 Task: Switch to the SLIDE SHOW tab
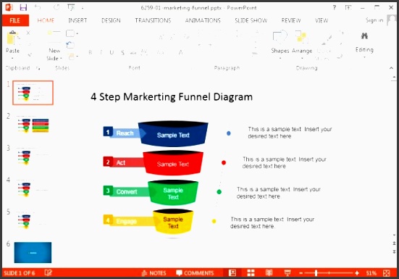tap(251, 20)
